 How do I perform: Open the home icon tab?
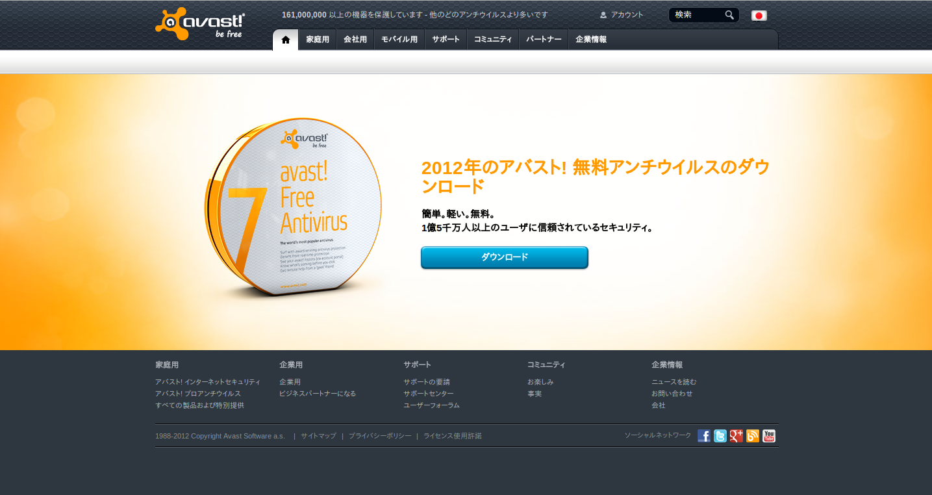point(285,40)
